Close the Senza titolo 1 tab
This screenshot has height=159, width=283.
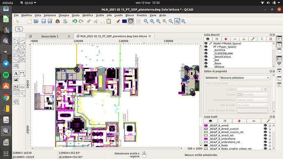click(x=69, y=36)
